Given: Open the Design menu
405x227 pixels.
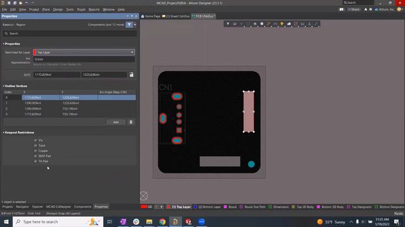Looking at the screenshot, I should pyautogui.click(x=58, y=9).
